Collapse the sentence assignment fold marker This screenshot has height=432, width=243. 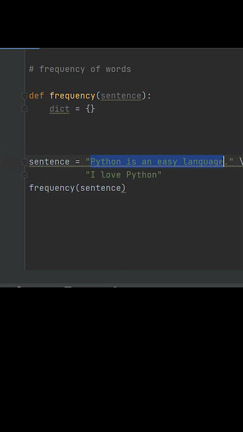25,162
